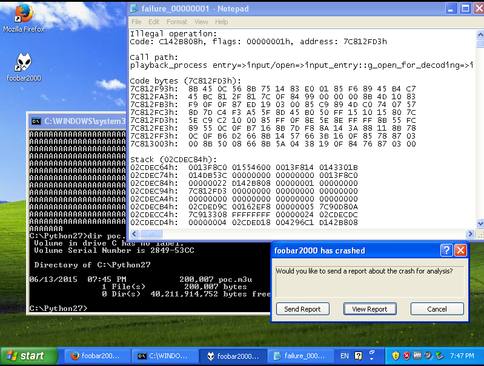
Task: Click the Notepad horizontal scrollbar thumb
Action: pyautogui.click(x=151, y=234)
